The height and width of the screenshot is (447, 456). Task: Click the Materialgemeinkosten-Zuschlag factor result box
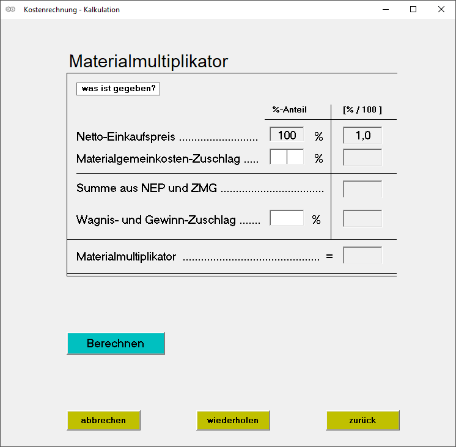coord(362,158)
